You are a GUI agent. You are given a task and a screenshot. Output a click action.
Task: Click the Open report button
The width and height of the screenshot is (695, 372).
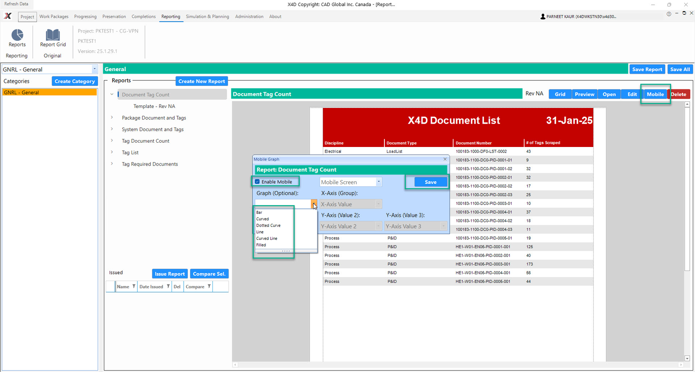(609, 94)
